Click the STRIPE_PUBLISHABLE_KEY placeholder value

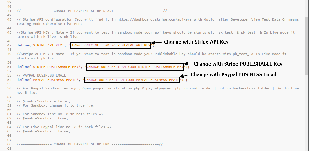tap(135, 67)
